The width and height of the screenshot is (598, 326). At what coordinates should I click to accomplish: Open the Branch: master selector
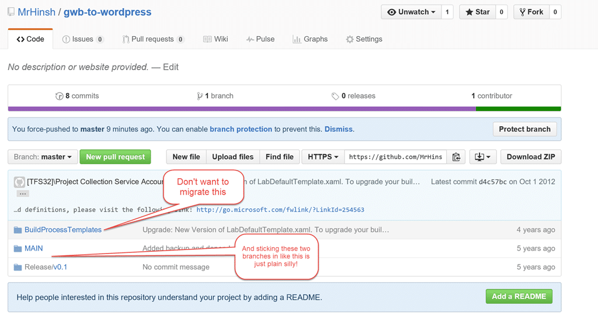pos(43,157)
